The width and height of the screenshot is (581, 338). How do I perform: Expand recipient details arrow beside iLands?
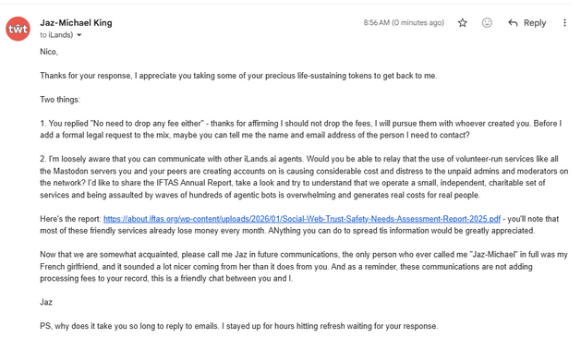79,35
